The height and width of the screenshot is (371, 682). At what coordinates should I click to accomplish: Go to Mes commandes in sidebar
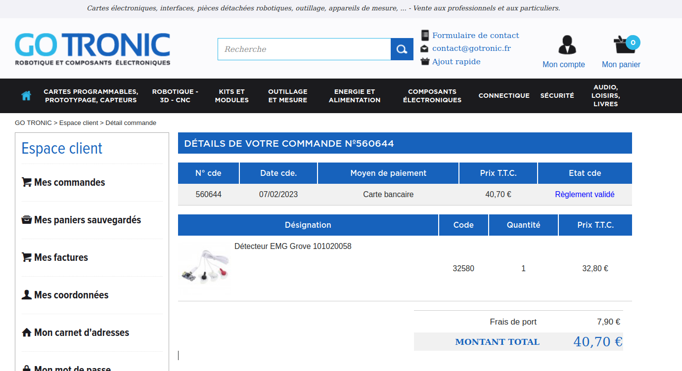[x=69, y=182]
